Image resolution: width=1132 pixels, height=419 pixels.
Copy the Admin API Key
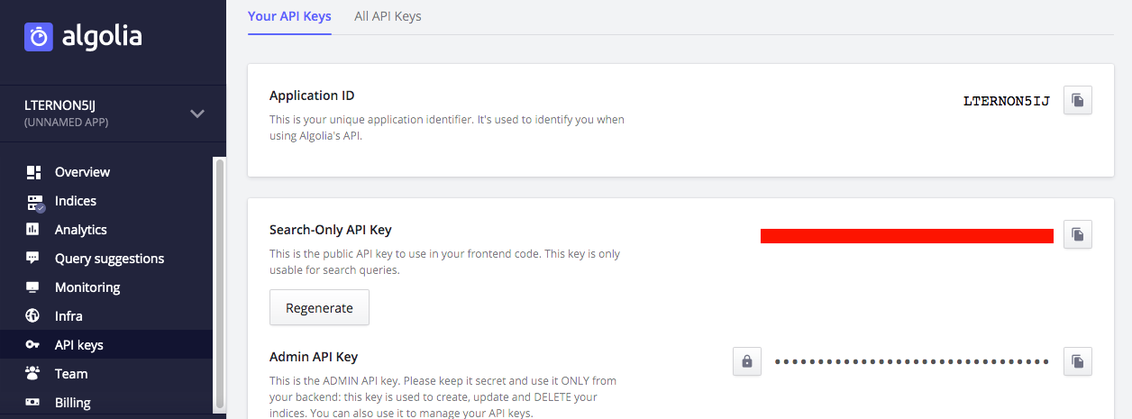1078,361
